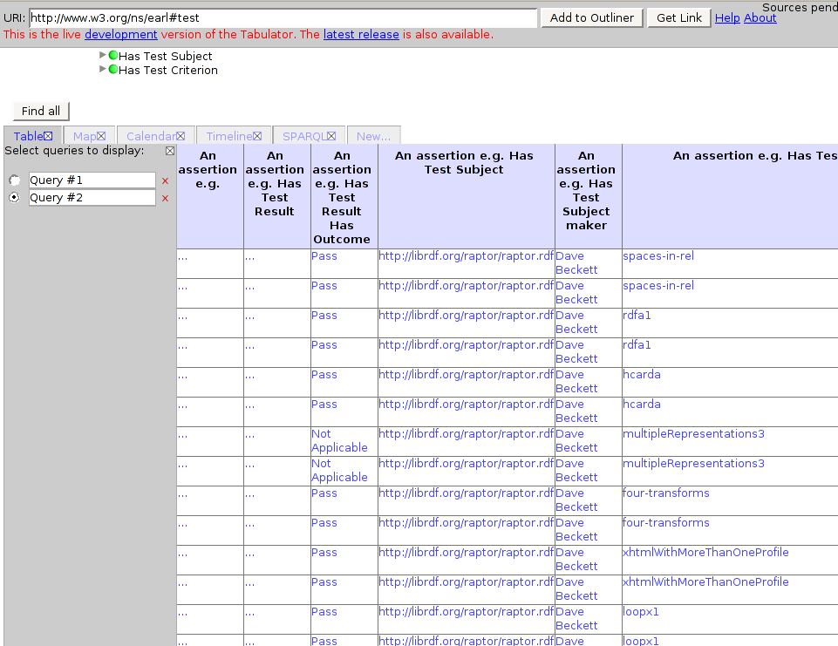Follow the latest release link
The image size is (838, 646).
[x=361, y=34]
